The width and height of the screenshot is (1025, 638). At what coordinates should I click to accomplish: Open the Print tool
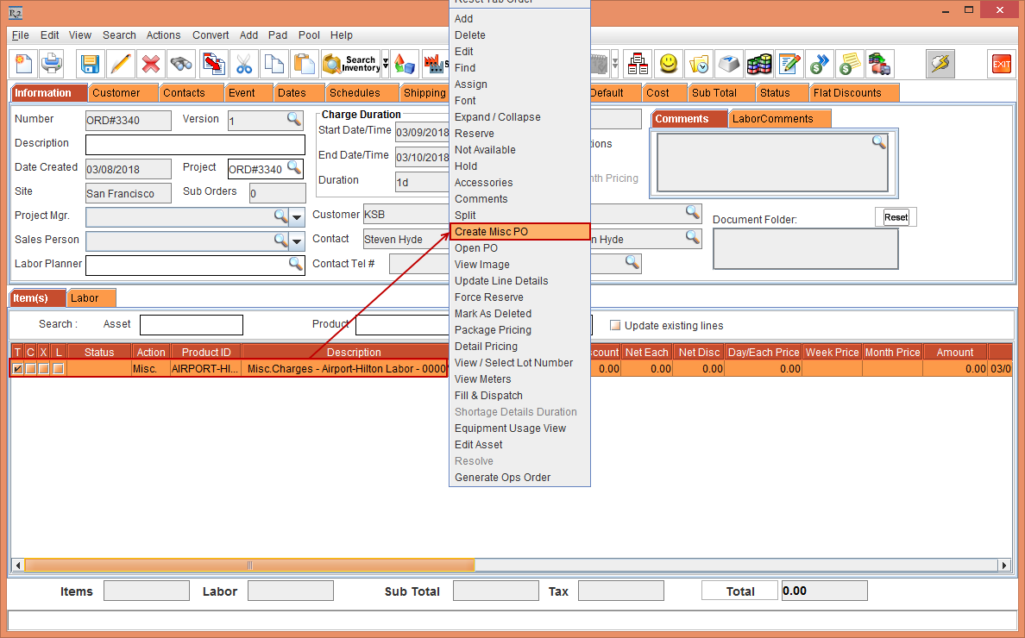[52, 64]
